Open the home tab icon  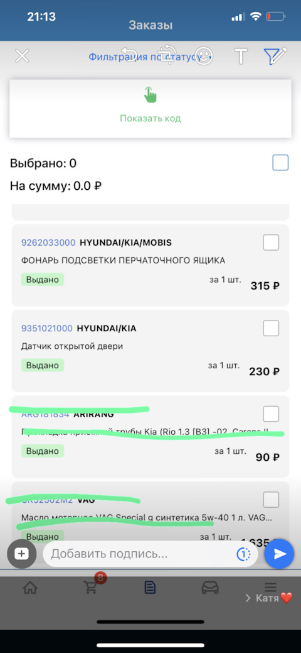(x=29, y=588)
